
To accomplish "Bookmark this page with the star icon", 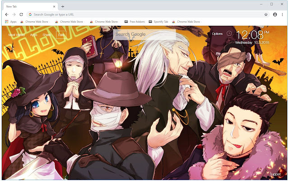I will click(266, 14).
